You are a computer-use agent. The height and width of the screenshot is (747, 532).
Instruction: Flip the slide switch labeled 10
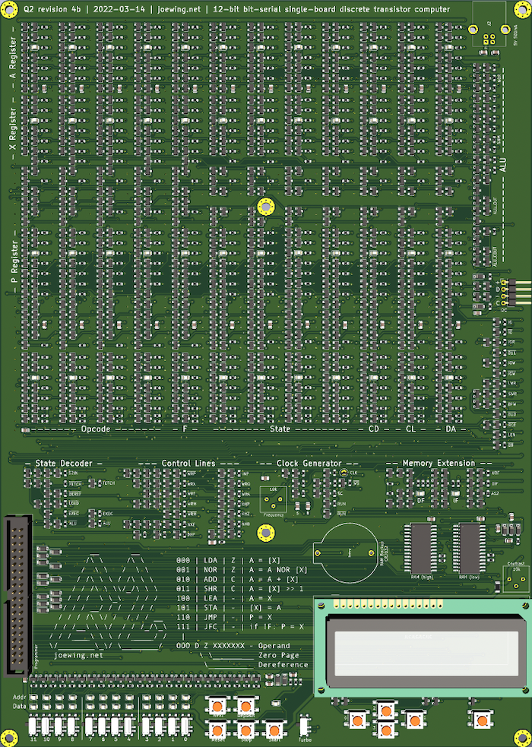point(46,726)
